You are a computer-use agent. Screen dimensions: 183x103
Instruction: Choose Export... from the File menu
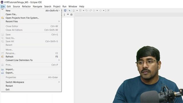tap(31, 73)
